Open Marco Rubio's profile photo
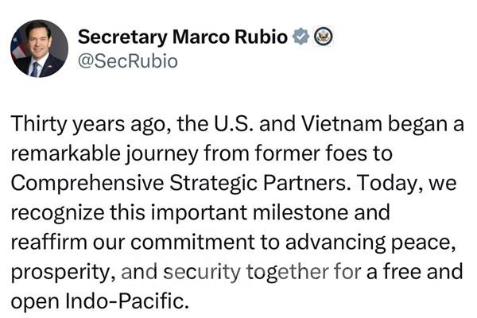The image size is (477, 318). point(39,48)
